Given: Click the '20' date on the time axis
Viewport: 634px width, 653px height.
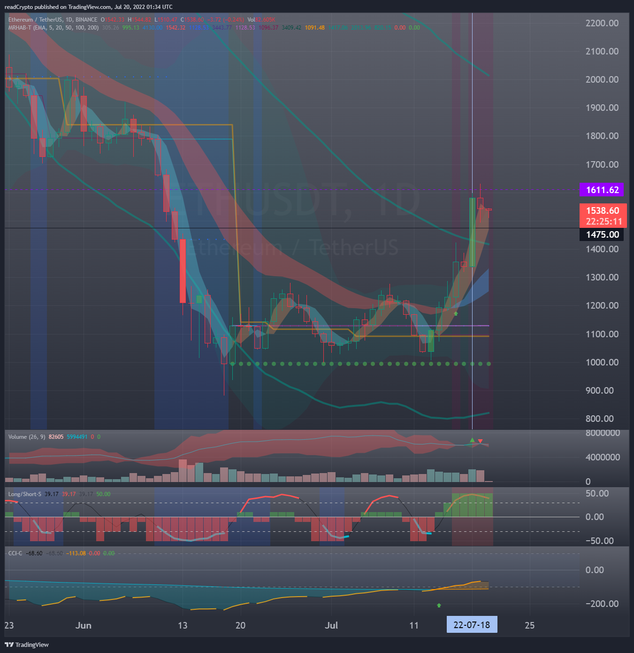Looking at the screenshot, I should click(240, 625).
